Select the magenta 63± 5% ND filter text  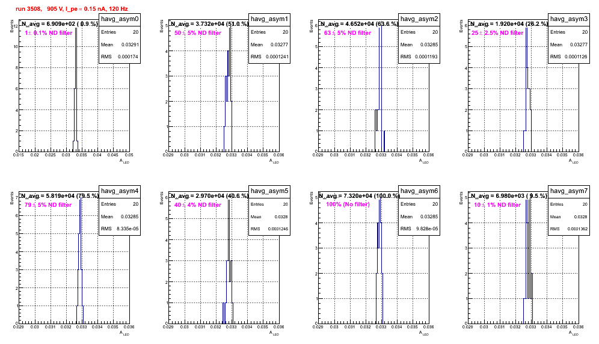click(348, 33)
